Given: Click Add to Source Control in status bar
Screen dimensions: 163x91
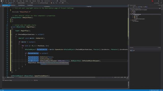Looking at the screenshot, I should coord(154,90).
